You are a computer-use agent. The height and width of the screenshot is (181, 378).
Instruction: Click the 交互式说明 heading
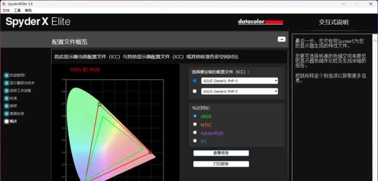point(334,22)
